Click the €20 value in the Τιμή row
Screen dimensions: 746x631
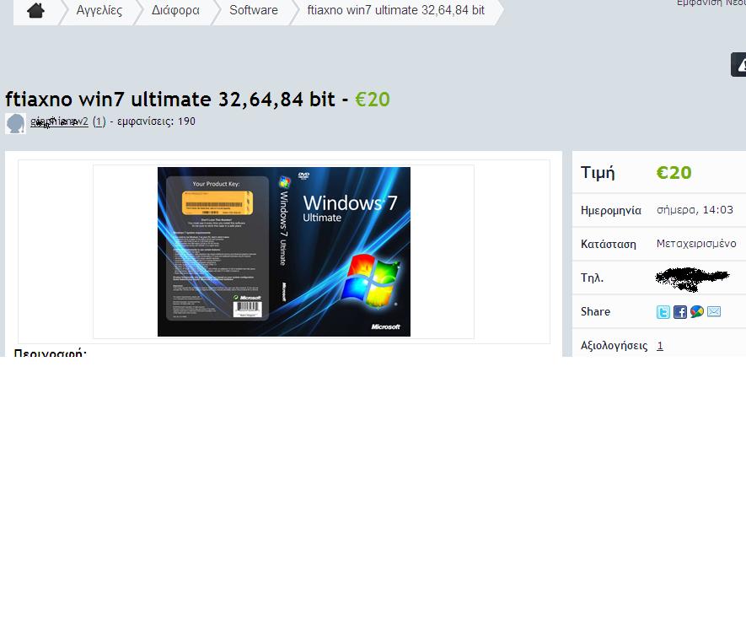(674, 172)
